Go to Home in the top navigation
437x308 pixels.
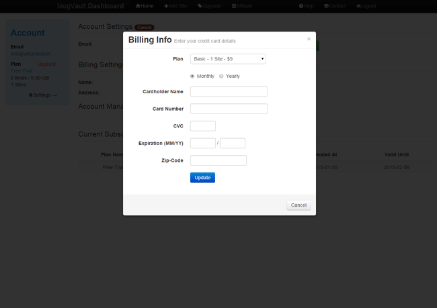(145, 6)
